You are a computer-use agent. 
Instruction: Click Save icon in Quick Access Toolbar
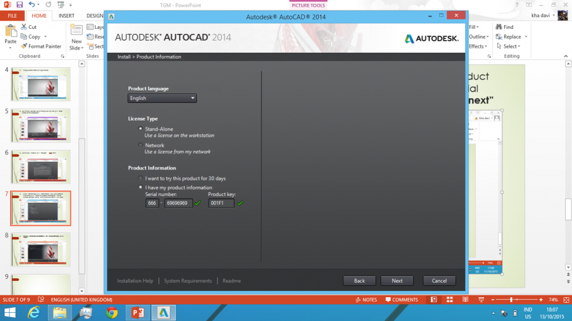[19, 5]
